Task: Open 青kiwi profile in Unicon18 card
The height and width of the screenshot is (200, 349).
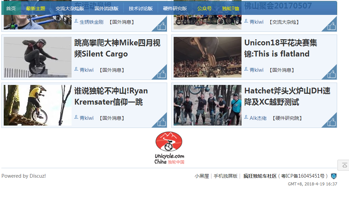Action: [x=256, y=70]
